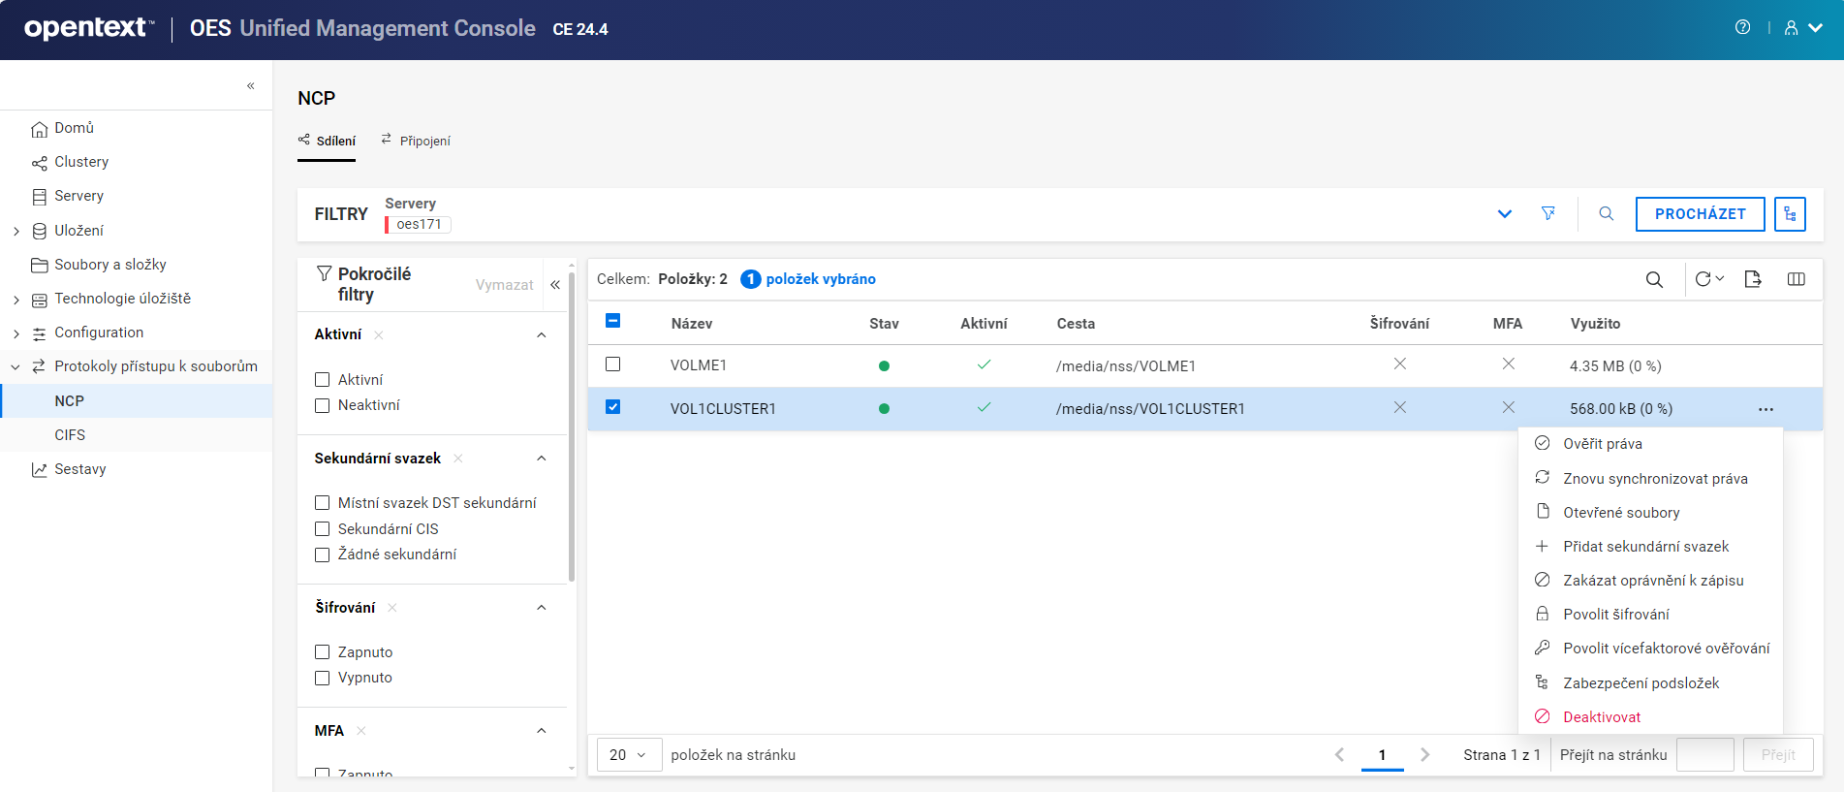This screenshot has width=1844, height=792.
Task: Check the VOLME1 row checkbox
Action: coord(612,364)
